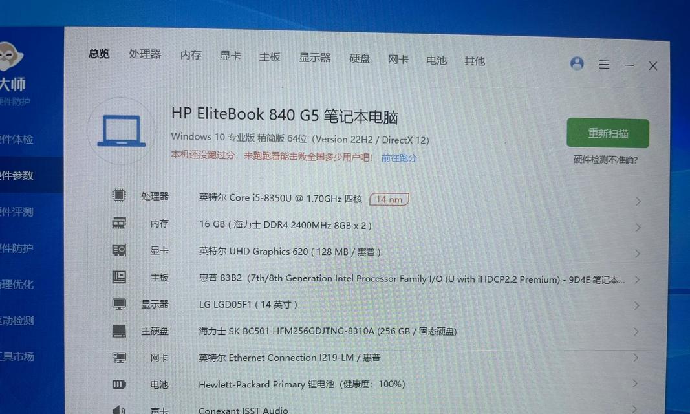Click the main hard disk icon
This screenshot has height=414, width=690.
coord(119,331)
